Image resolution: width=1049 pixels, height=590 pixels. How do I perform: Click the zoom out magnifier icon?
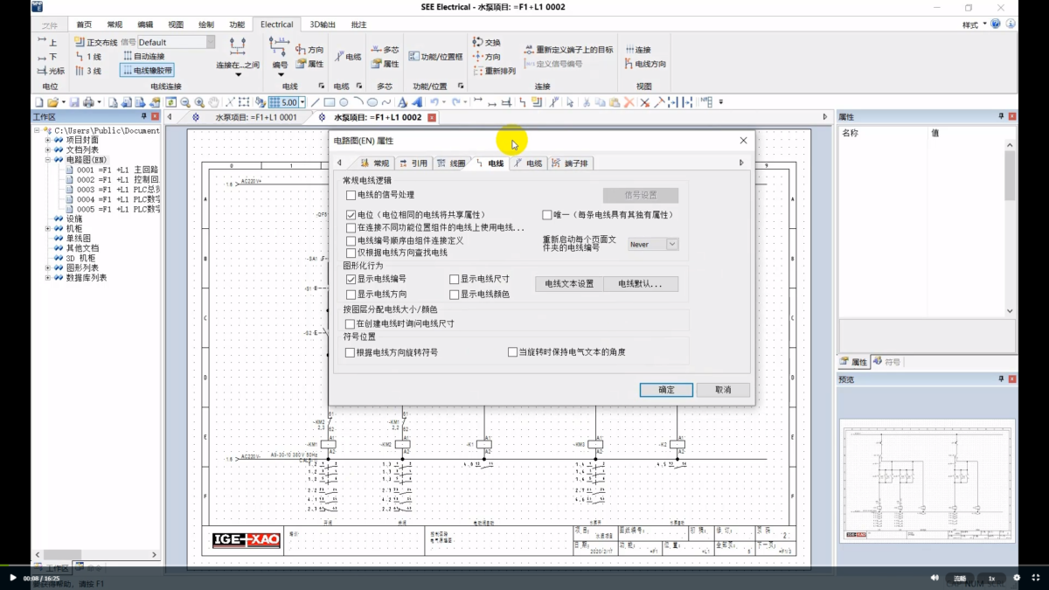point(187,102)
